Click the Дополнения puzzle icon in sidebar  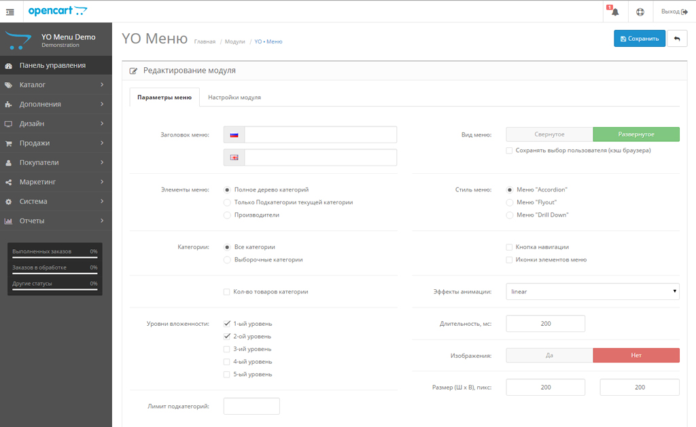tap(8, 105)
